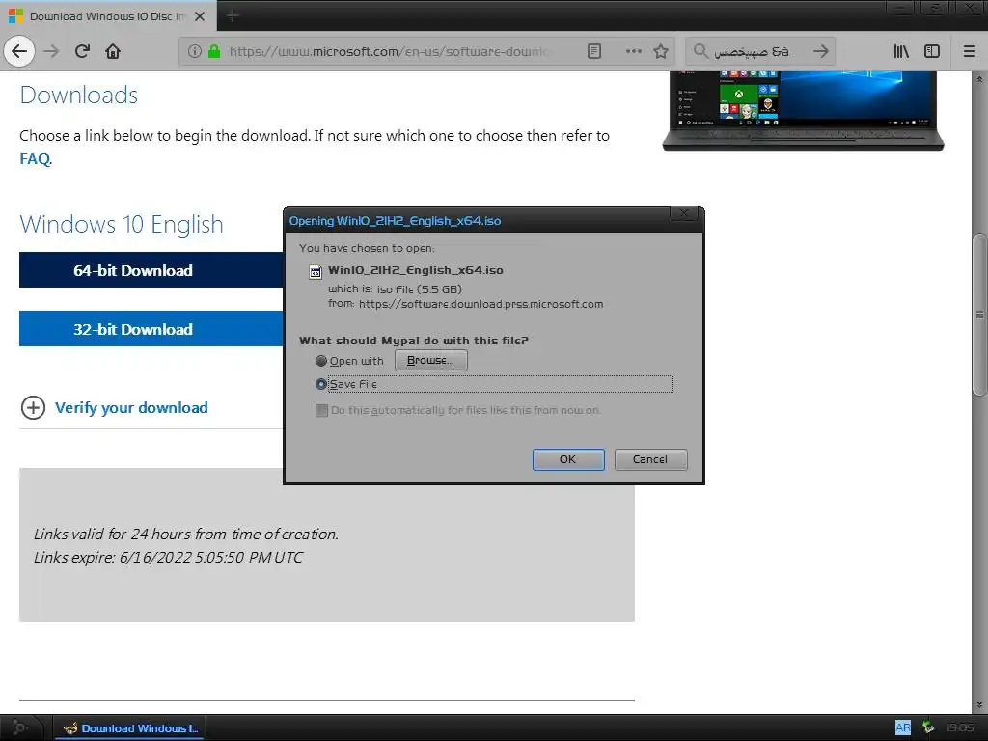Toggle reader view icon in address bar

pyautogui.click(x=594, y=51)
